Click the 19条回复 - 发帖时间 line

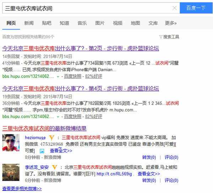point(37,96)
